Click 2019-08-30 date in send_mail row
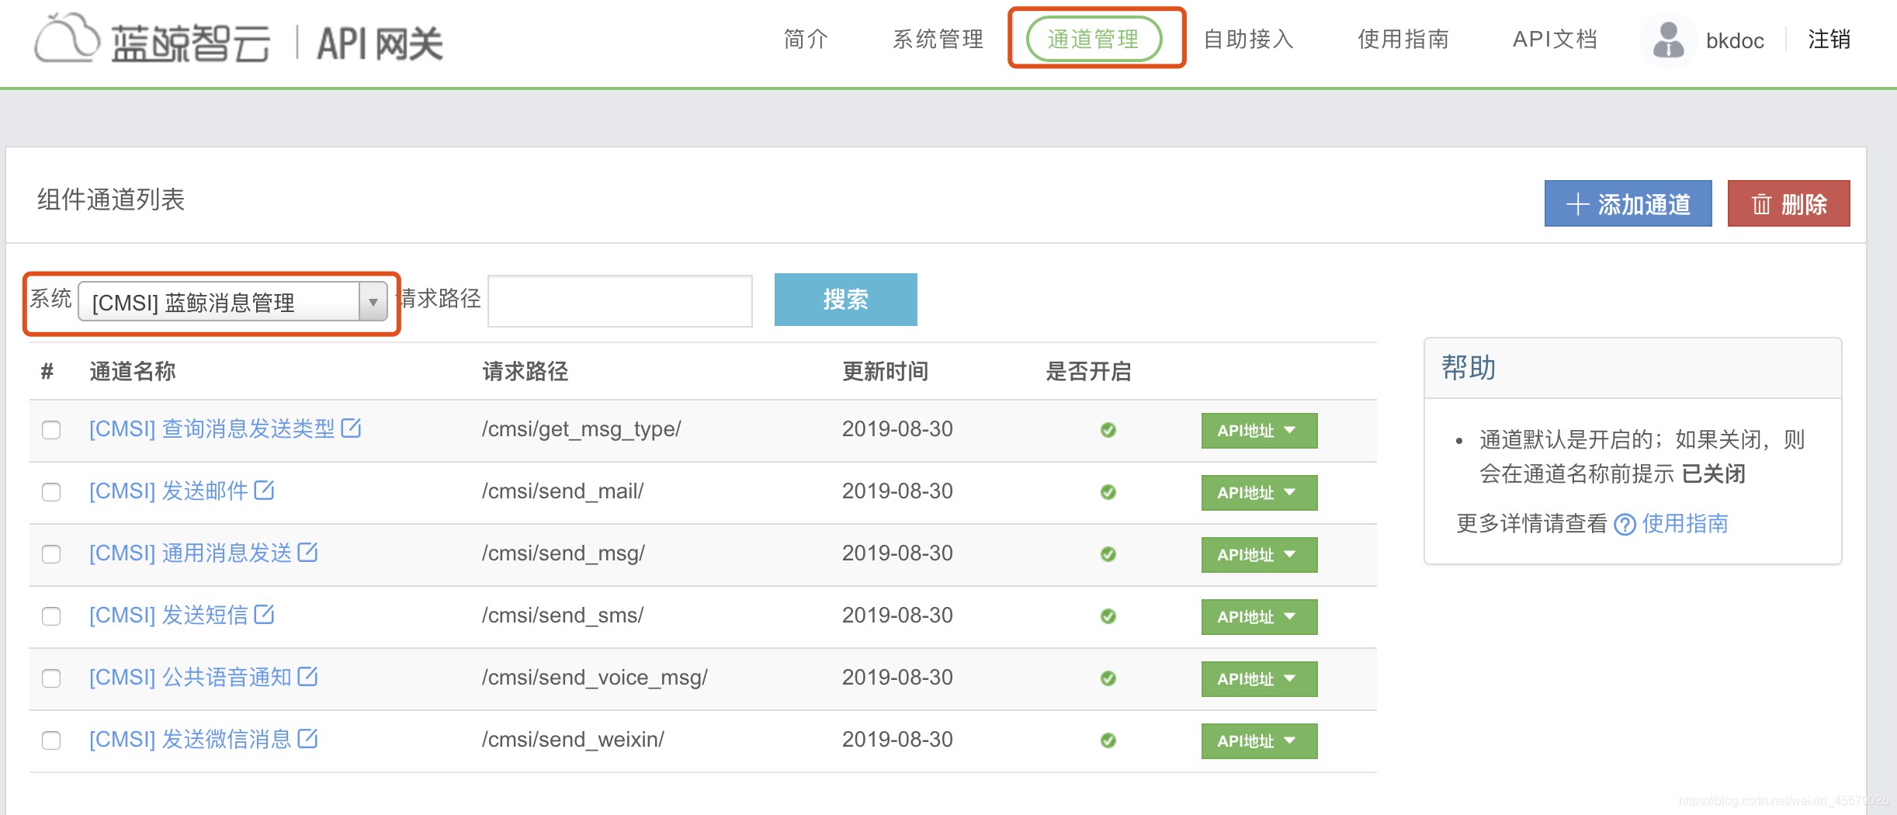This screenshot has width=1897, height=815. pos(897,491)
